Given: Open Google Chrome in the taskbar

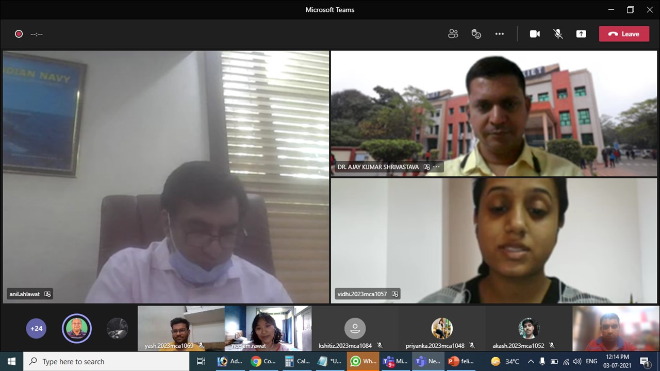Looking at the screenshot, I should [263, 361].
